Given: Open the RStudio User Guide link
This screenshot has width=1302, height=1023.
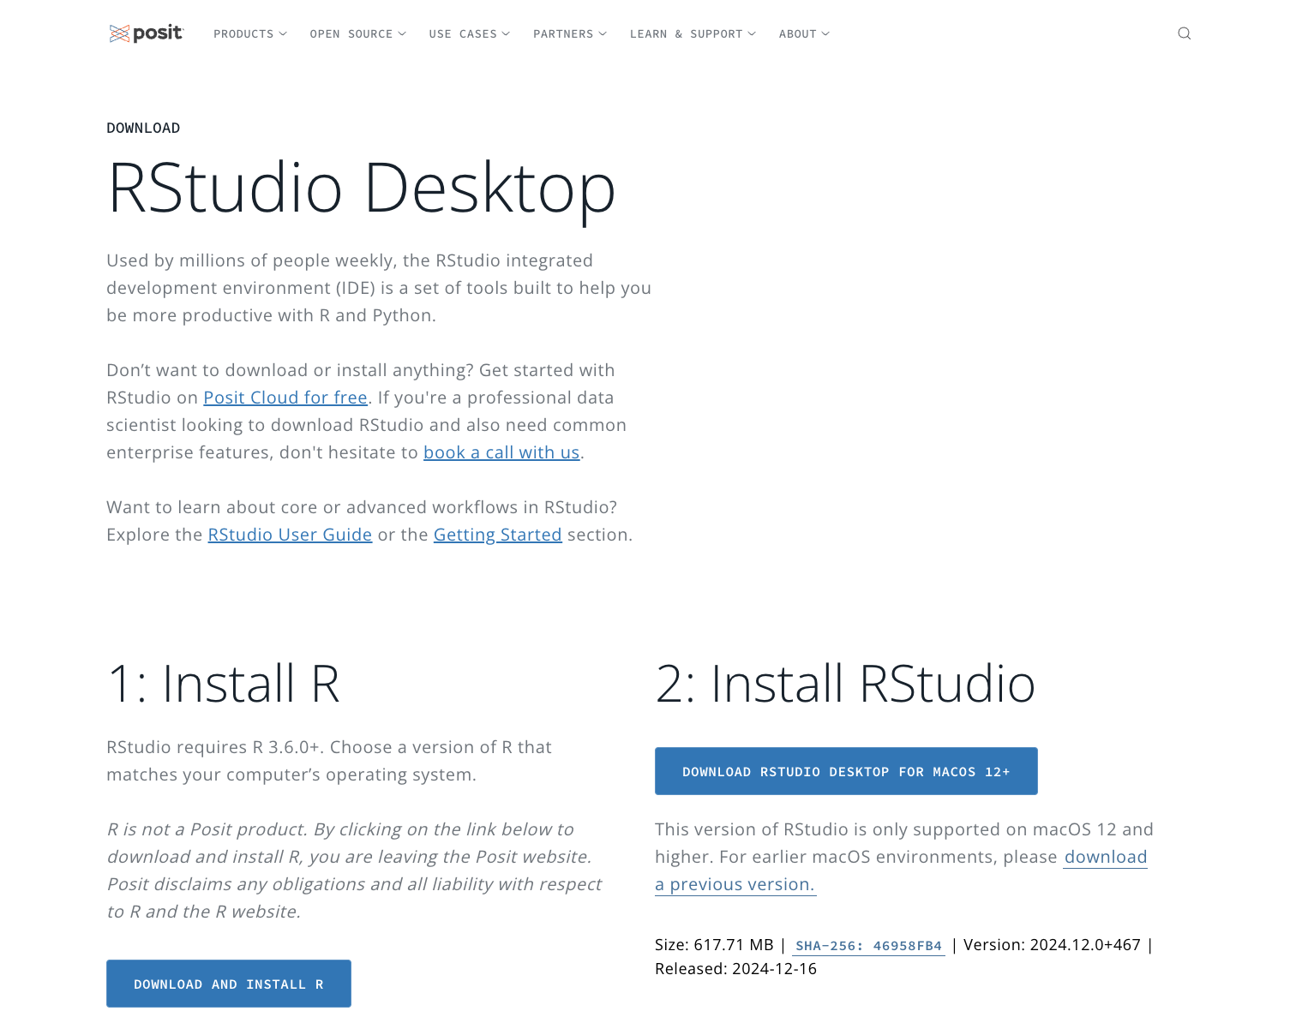Looking at the screenshot, I should [x=290, y=535].
